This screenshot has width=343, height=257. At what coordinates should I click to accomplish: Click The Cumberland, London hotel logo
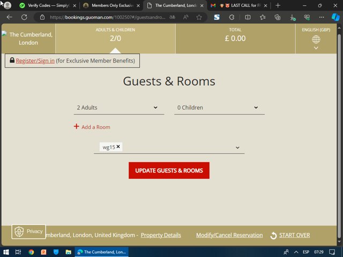[28, 39]
